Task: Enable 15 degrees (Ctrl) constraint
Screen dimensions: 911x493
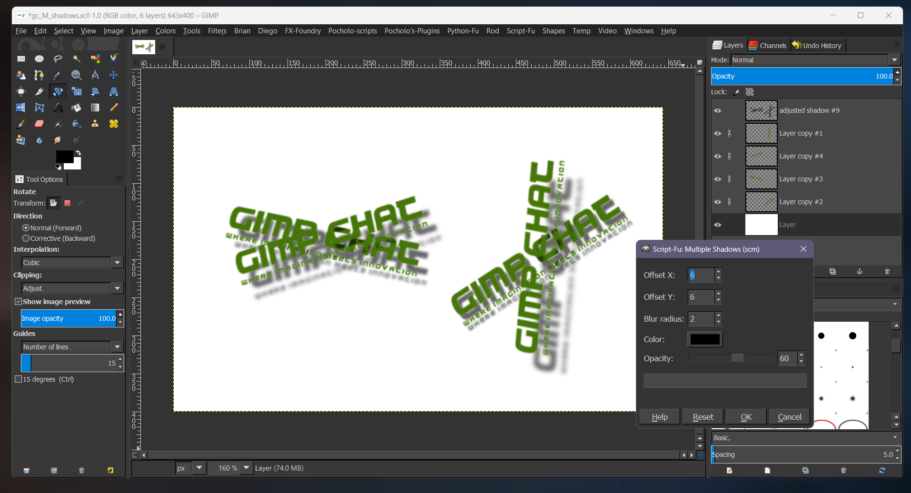Action: coord(19,379)
